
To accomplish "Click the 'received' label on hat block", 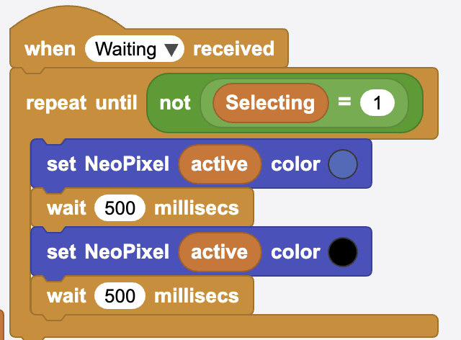I will pyautogui.click(x=233, y=49).
